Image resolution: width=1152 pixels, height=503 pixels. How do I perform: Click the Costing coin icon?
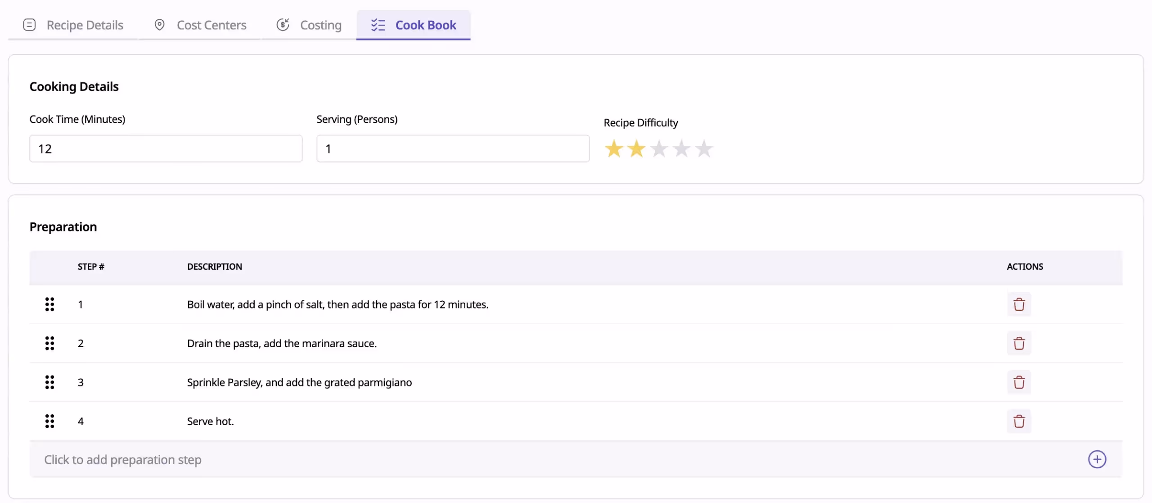283,25
